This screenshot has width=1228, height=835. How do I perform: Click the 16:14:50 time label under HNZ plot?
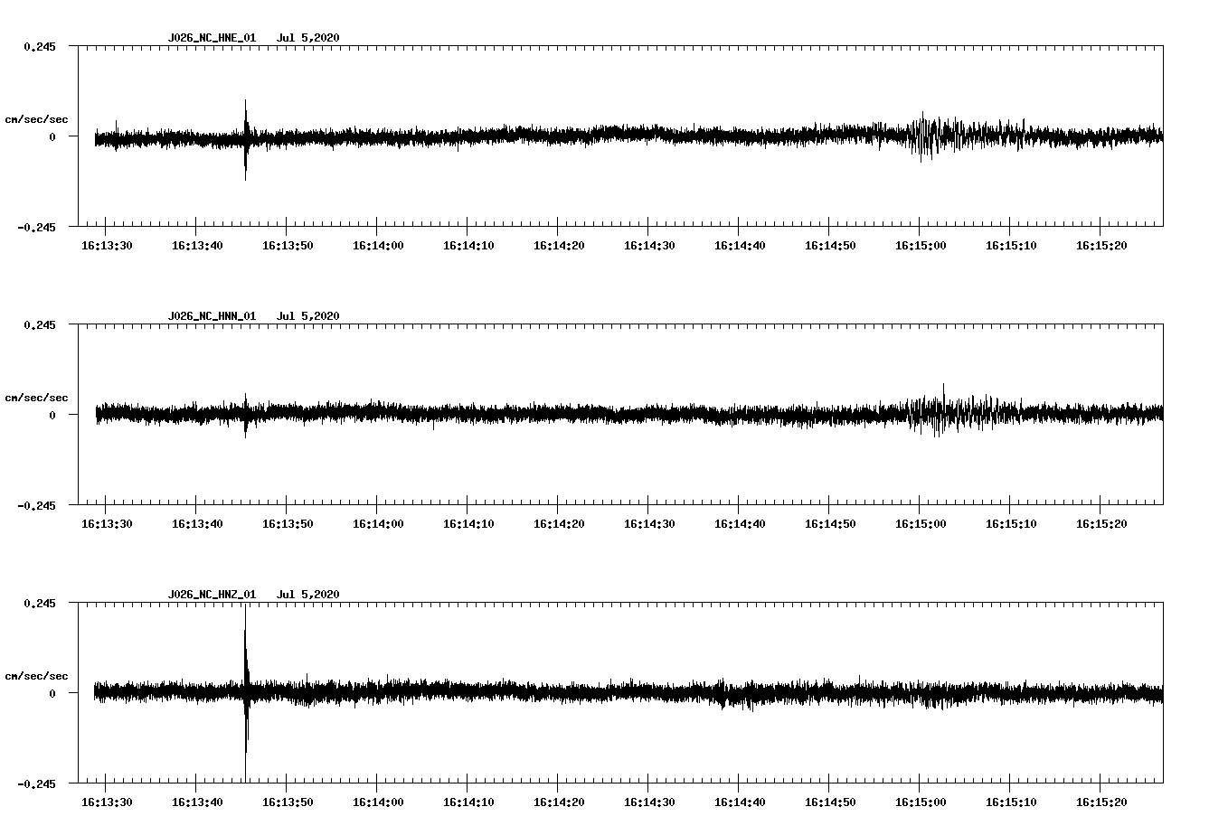pos(830,802)
